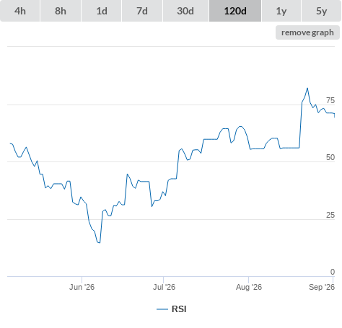Click the Aug '26 axis label
Screen dimensions: 342x328
(249, 287)
